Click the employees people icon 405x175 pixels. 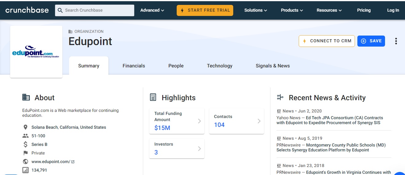click(26, 136)
